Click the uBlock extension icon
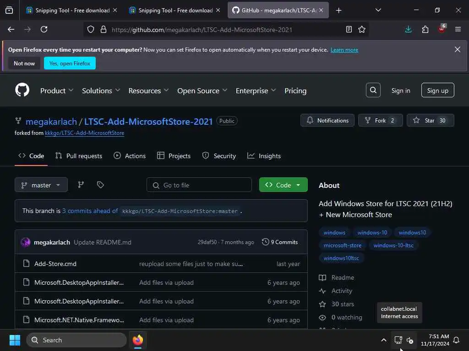469x351 pixels. [x=442, y=29]
